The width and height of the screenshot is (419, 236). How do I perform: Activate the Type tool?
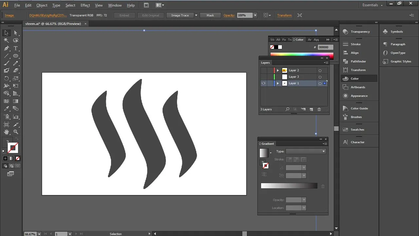[x=16, y=48]
